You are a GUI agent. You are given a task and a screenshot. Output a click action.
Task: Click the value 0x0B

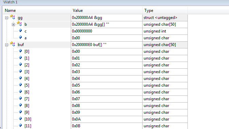76,126
